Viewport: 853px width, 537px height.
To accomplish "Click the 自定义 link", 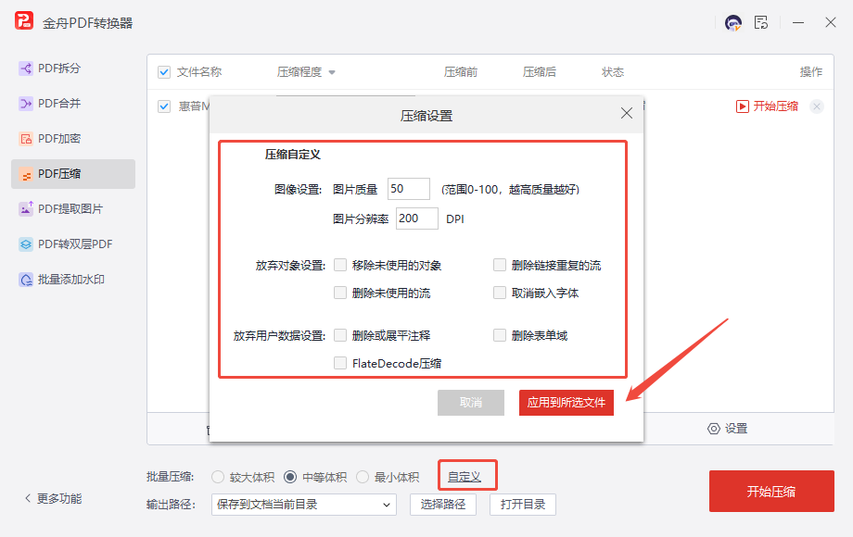I will 464,477.
